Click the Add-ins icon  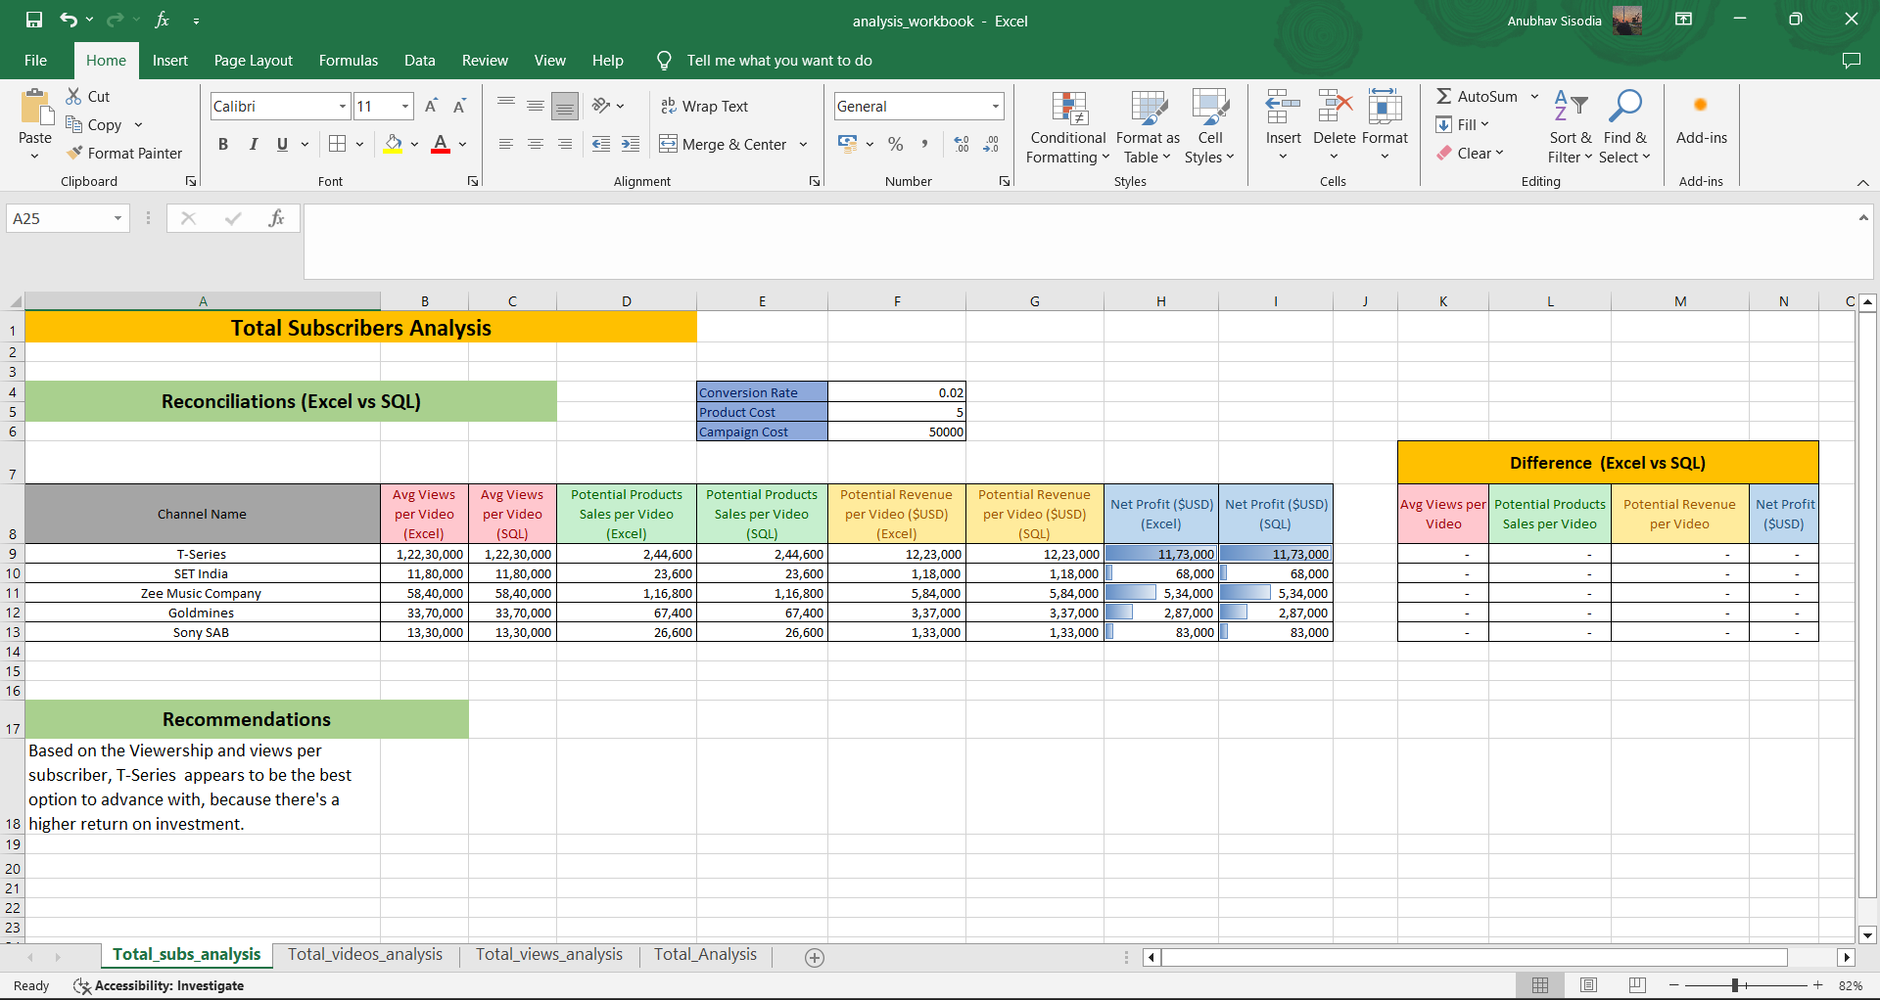pyautogui.click(x=1701, y=105)
